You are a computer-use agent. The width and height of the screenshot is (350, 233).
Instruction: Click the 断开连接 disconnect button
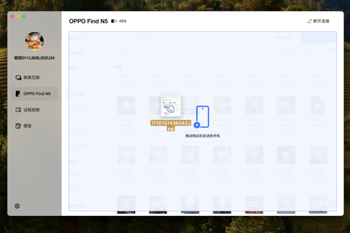tap(318, 21)
